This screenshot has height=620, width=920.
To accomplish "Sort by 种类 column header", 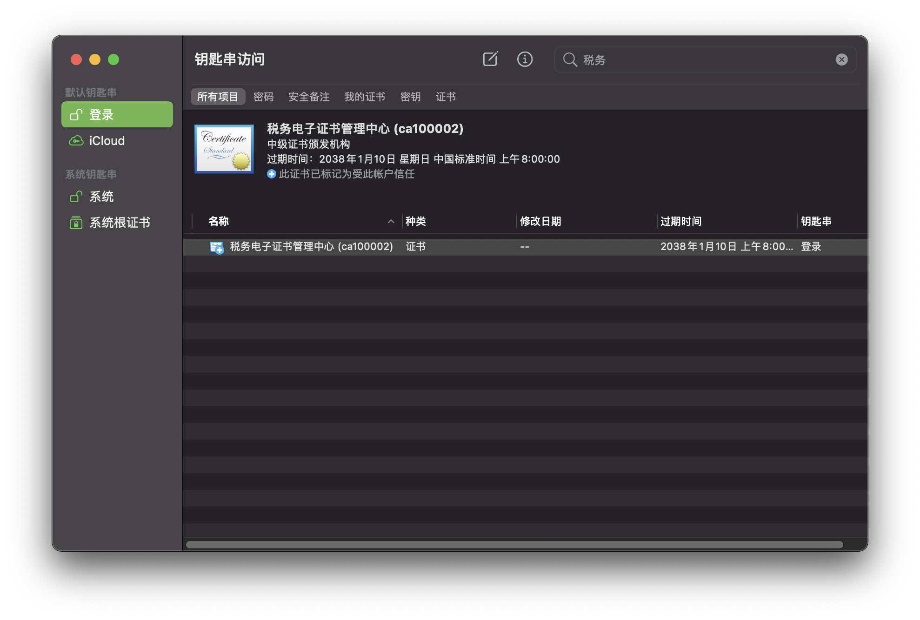I will pyautogui.click(x=415, y=221).
